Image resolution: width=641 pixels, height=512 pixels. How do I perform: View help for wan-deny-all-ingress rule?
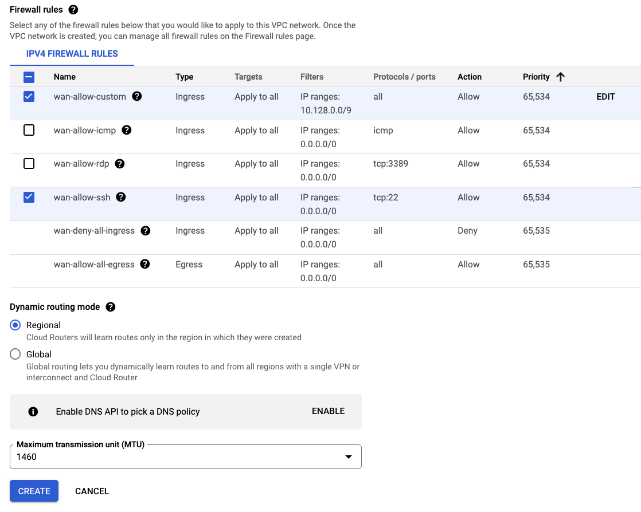point(146,231)
